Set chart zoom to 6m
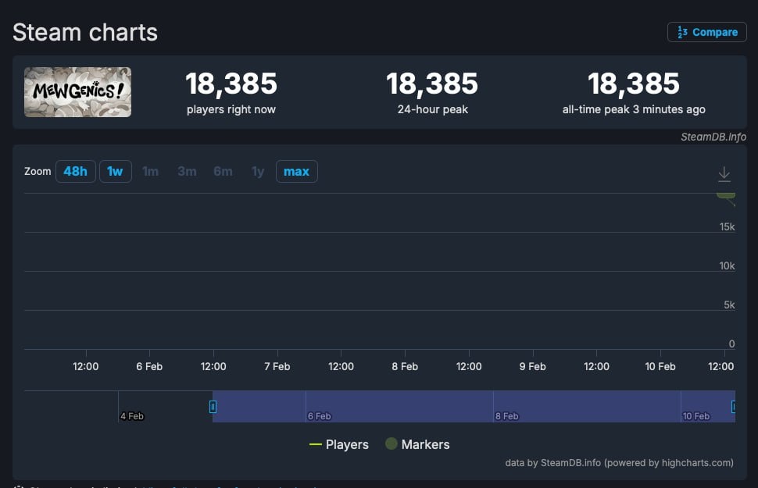Viewport: 758px width, 488px height. (x=223, y=171)
